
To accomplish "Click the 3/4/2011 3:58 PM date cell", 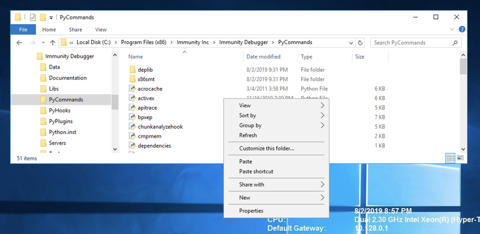I will [267, 89].
